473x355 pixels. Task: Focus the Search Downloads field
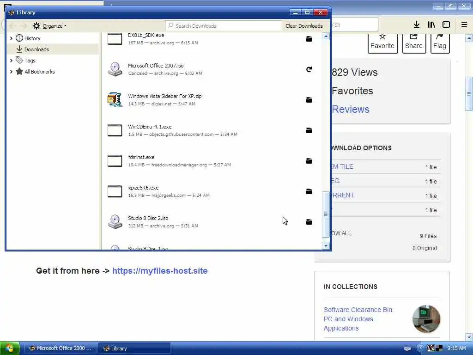(223, 26)
